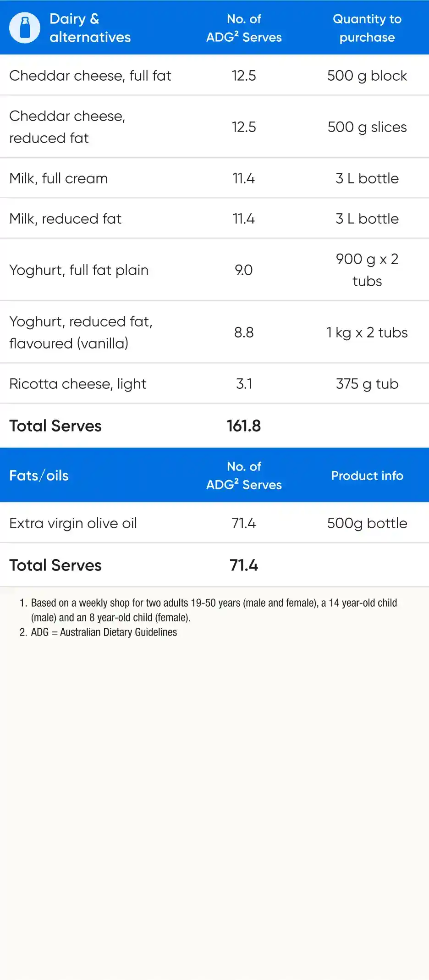429x980 pixels.
Task: Select the "375 g tub" quantity cell
Action: [367, 383]
